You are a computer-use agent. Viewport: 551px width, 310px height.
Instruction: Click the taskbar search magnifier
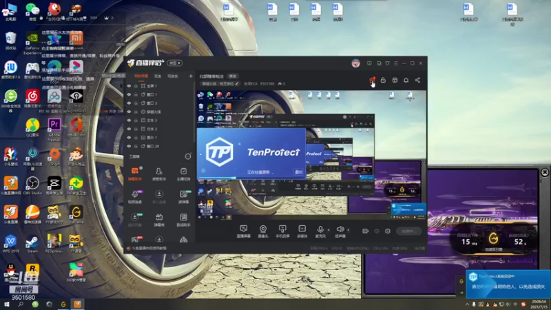pos(21,304)
